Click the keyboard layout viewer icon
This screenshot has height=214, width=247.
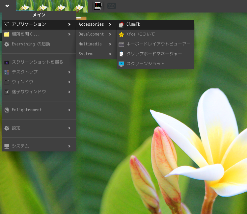click(x=121, y=44)
